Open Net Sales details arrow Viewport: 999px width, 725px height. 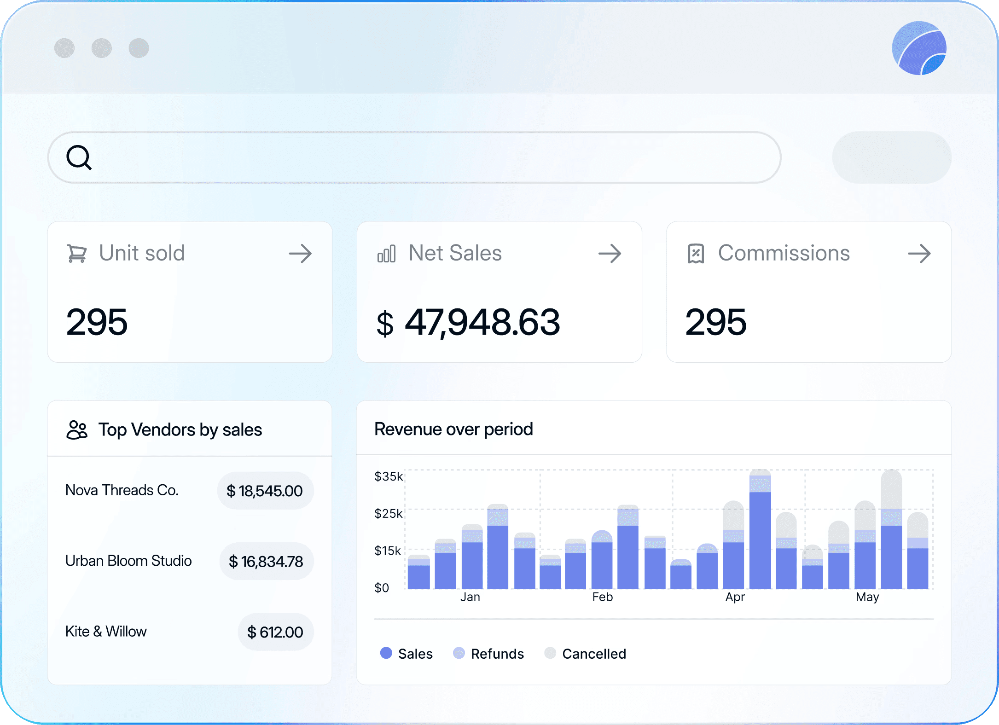click(x=610, y=254)
